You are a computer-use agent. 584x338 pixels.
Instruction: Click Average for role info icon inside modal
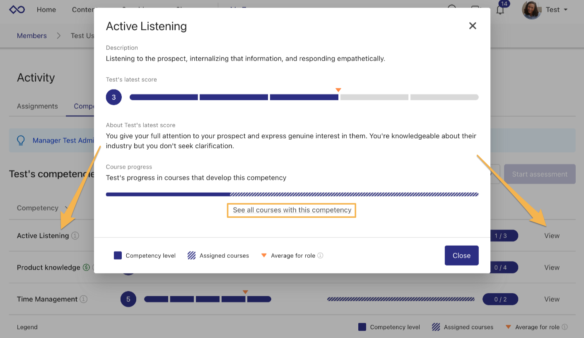point(320,256)
